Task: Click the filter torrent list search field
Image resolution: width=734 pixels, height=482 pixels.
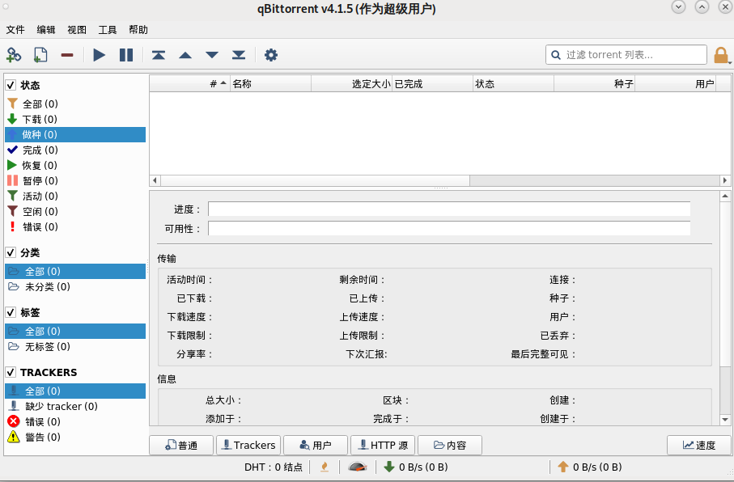Action: (x=626, y=55)
